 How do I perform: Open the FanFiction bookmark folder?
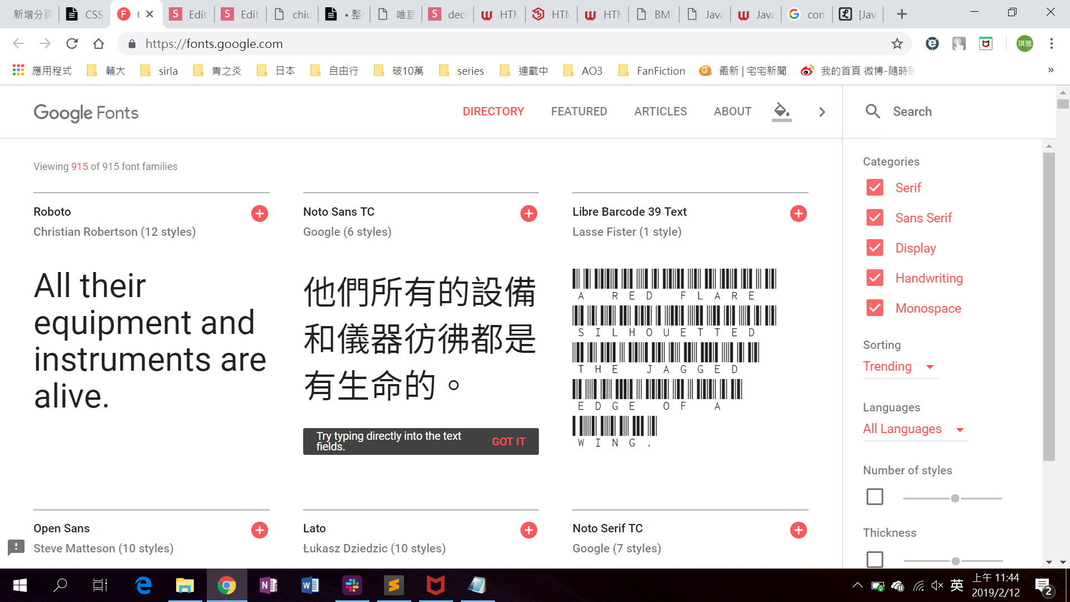pos(652,71)
